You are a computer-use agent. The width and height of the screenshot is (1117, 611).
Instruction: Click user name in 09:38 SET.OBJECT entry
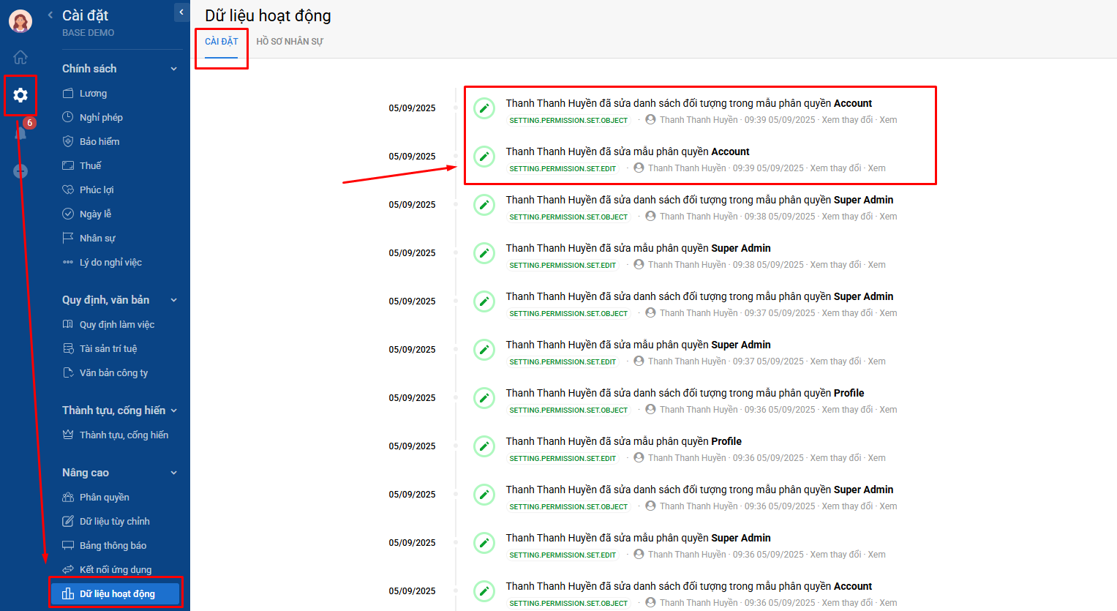click(x=699, y=217)
